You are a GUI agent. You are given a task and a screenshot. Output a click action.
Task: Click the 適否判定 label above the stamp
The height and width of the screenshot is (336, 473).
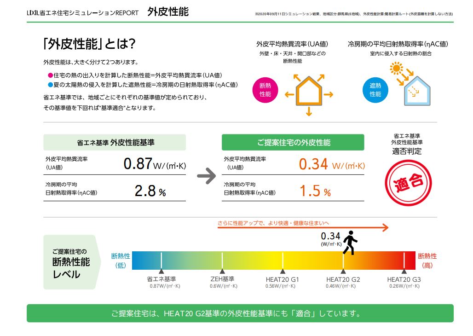pyautogui.click(x=407, y=151)
